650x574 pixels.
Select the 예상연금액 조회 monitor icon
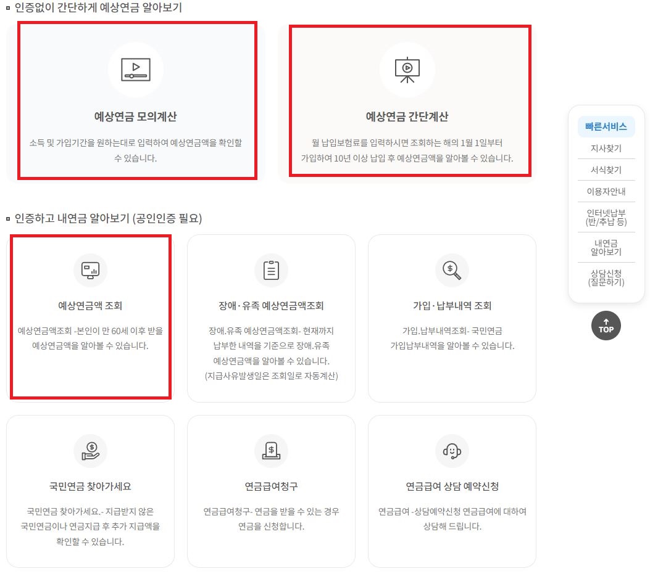[90, 269]
